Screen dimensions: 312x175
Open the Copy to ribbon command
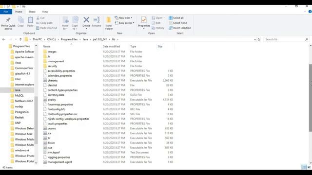pyautogui.click(x=75, y=23)
